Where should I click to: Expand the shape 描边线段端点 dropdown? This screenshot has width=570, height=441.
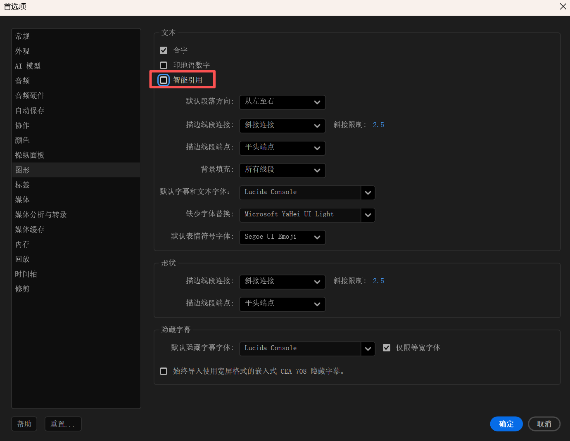pos(282,304)
